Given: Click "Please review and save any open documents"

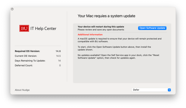Looking at the screenshot, I should 101,30.
